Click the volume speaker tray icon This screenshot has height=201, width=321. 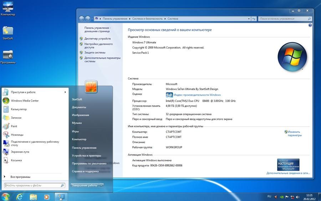(x=298, y=197)
